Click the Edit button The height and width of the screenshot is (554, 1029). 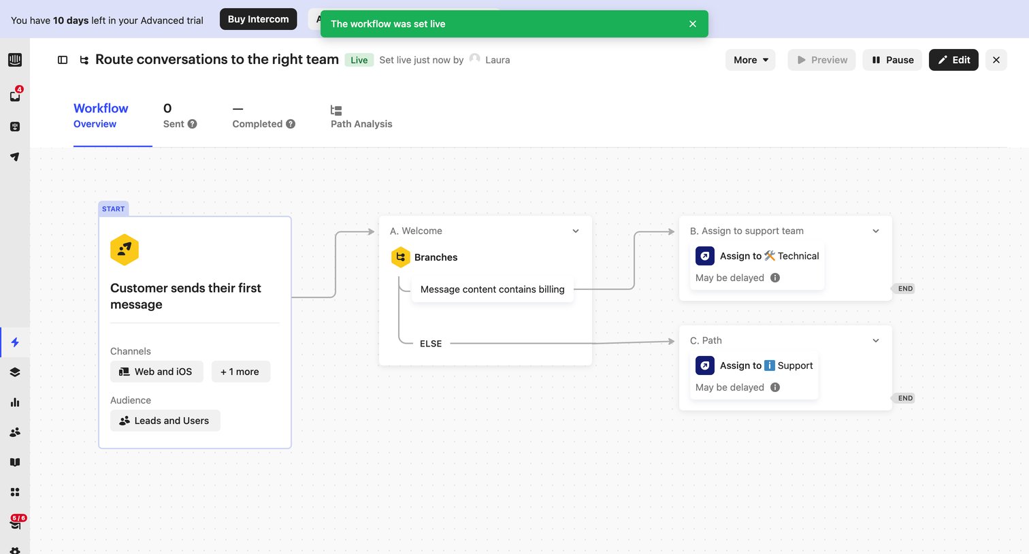pos(953,60)
